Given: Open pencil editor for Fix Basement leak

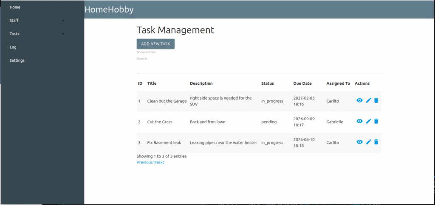Looking at the screenshot, I should coord(368,142).
